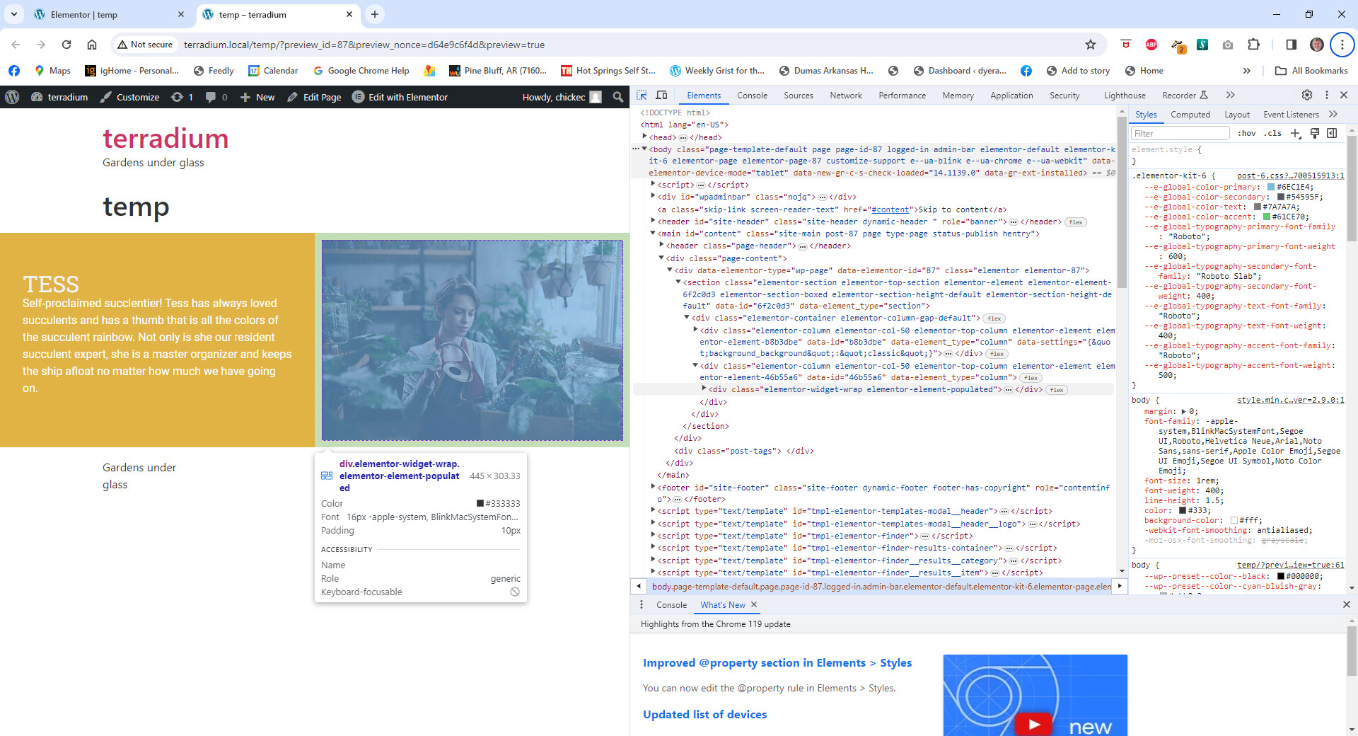Open the Lighthouse tab
Screen dimensions: 1358x736
[x=1125, y=96]
